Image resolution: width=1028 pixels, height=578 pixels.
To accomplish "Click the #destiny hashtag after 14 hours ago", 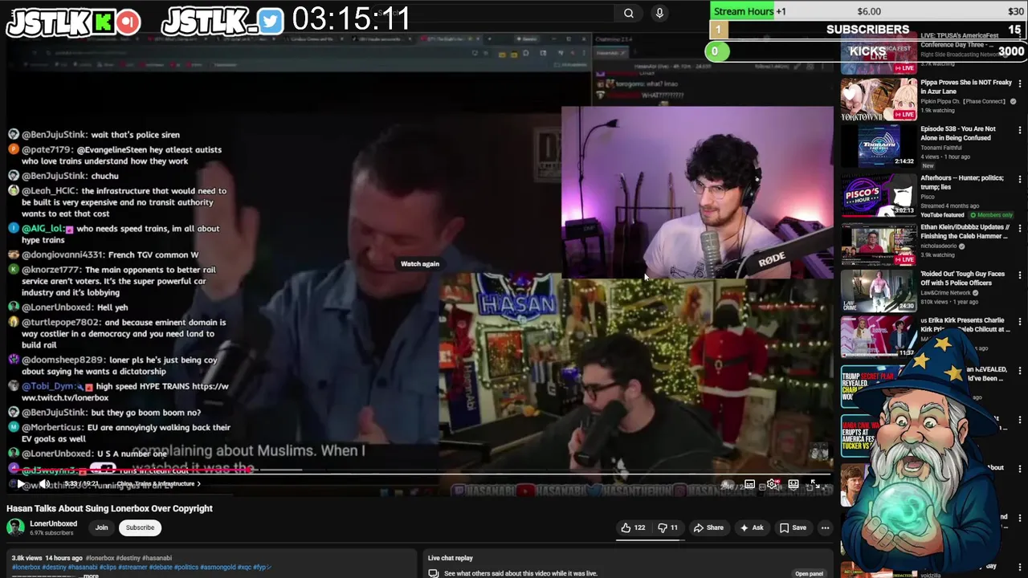I will (128, 558).
